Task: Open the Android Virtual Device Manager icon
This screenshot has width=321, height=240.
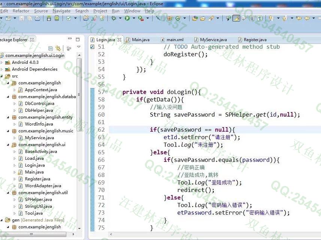Action: click(57, 18)
